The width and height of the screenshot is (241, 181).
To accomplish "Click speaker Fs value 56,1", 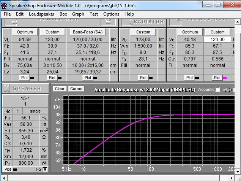I will click(26, 118).
